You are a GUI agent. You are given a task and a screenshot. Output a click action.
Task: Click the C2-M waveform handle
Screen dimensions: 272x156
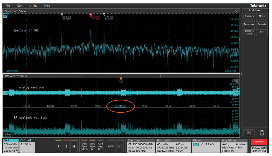[8, 134]
